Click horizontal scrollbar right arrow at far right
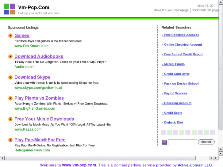The height and width of the screenshot is (167, 223). pyautogui.click(x=216, y=158)
